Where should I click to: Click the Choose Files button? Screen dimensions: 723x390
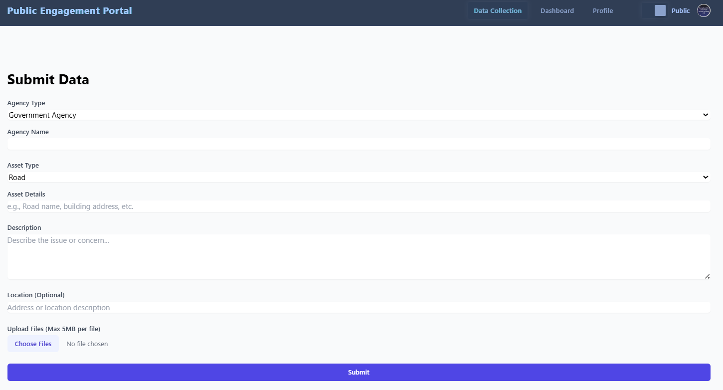(x=33, y=344)
